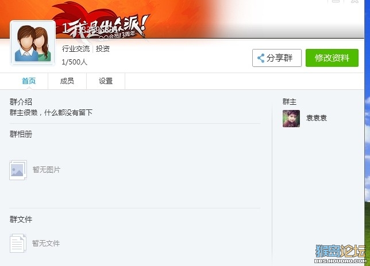Open group owner 袁袁袁's avatar
Image resolution: width=370 pixels, height=266 pixels.
tap(291, 119)
